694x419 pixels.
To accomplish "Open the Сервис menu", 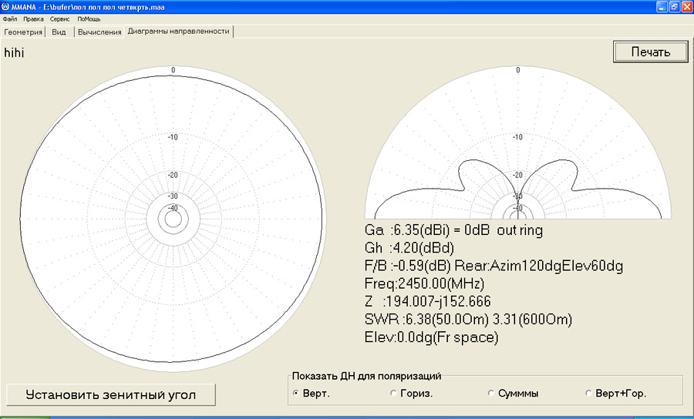I will (x=59, y=19).
